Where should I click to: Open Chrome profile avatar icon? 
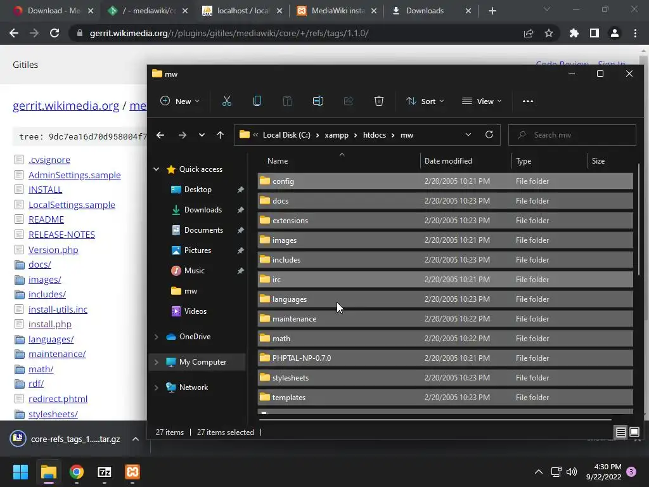(x=615, y=33)
